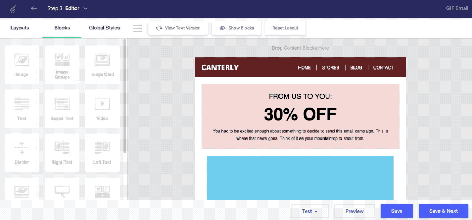Switch to View Text Version
This screenshot has width=472, height=220.
click(x=178, y=28)
